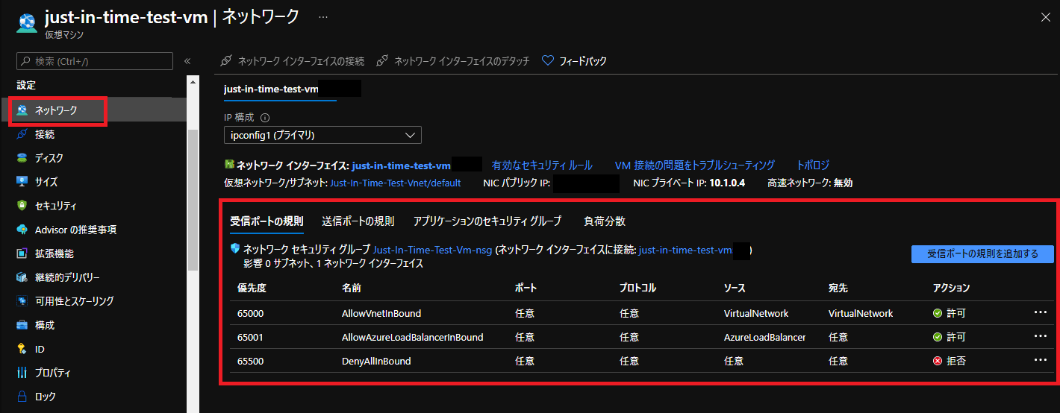Sort by 名前 column header
1060x413 pixels.
click(352, 288)
